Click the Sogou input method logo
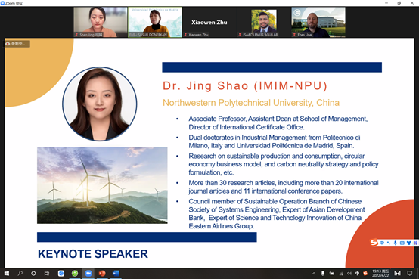The width and height of the screenshot is (419, 279). [x=374, y=243]
